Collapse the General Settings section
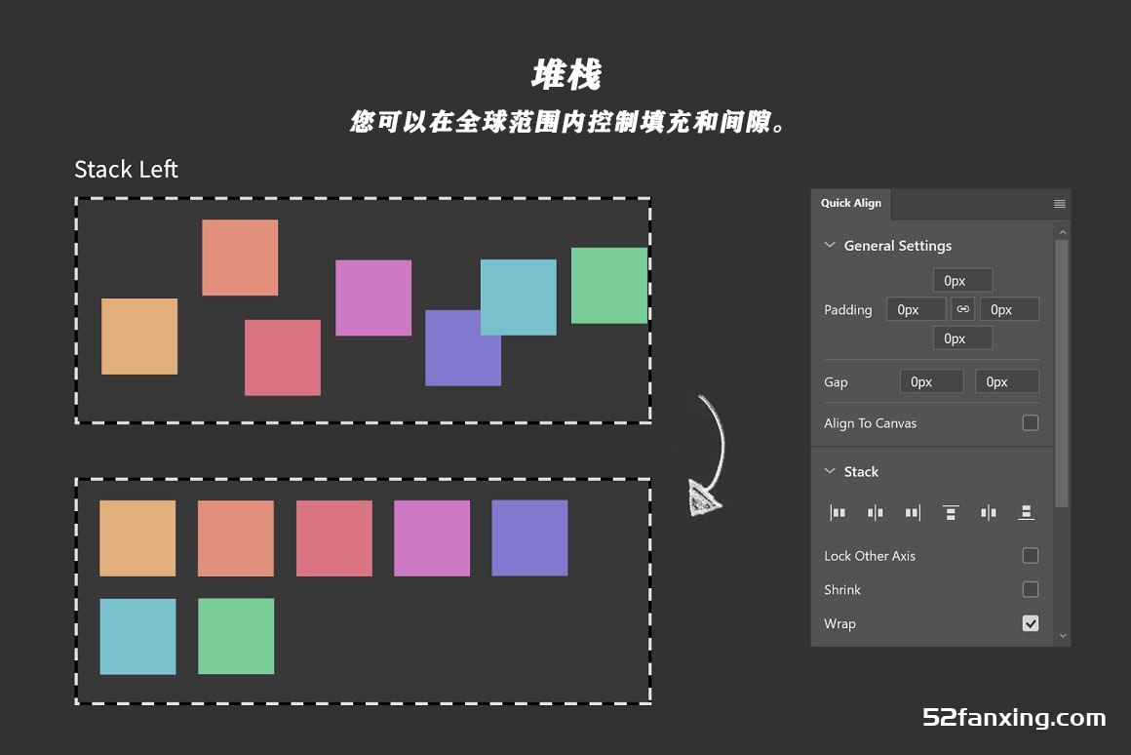 [x=830, y=246]
